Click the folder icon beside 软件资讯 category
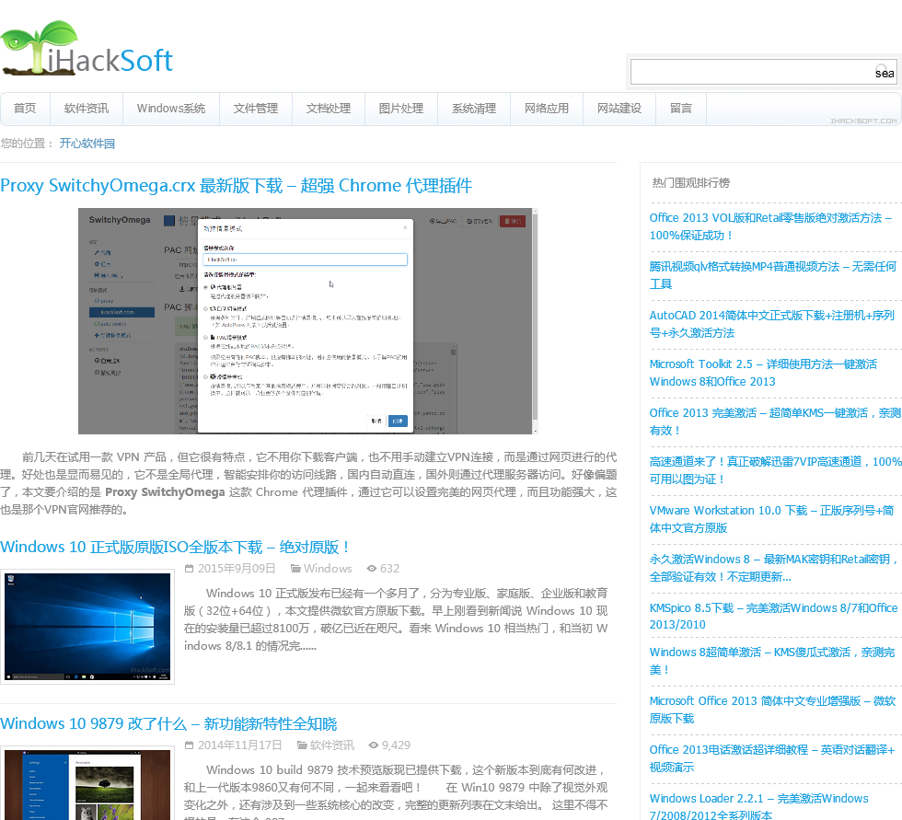Image resolution: width=902 pixels, height=820 pixels. (x=302, y=745)
